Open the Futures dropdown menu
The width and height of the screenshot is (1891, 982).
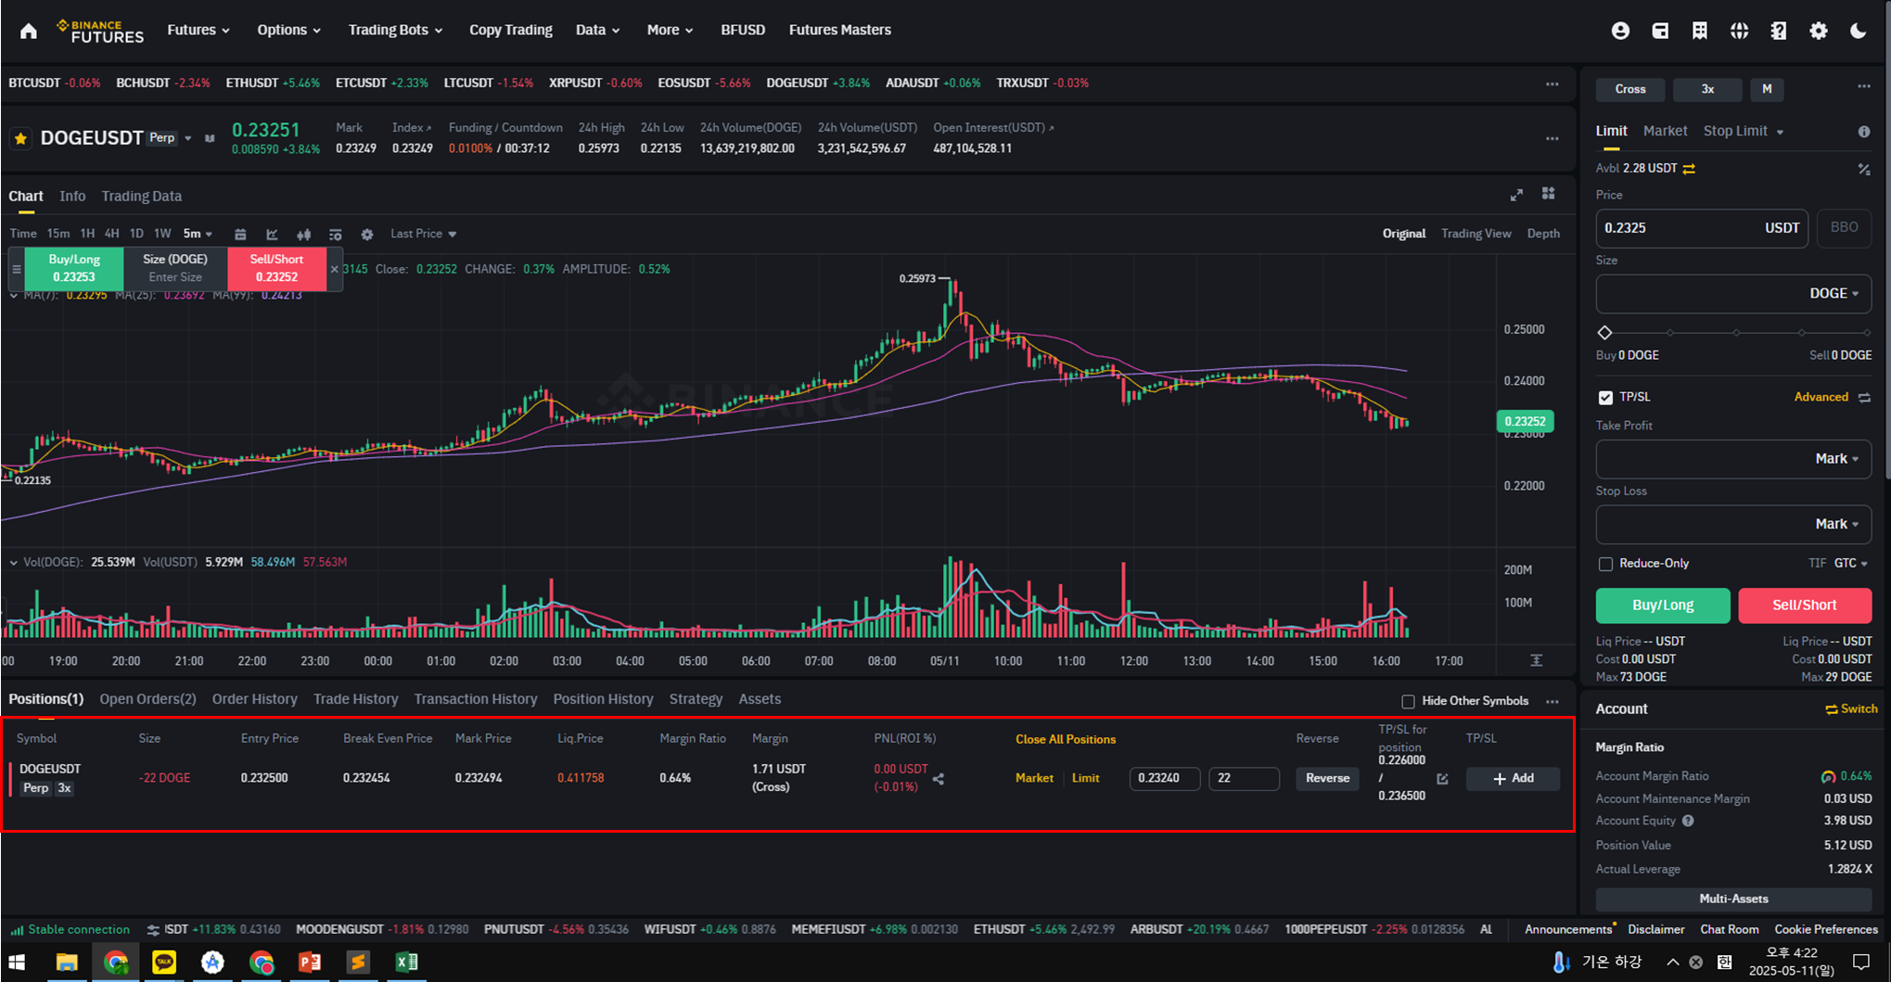point(198,31)
